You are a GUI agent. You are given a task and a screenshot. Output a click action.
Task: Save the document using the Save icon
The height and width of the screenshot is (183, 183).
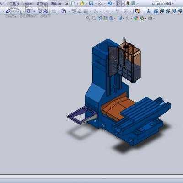point(91,4)
